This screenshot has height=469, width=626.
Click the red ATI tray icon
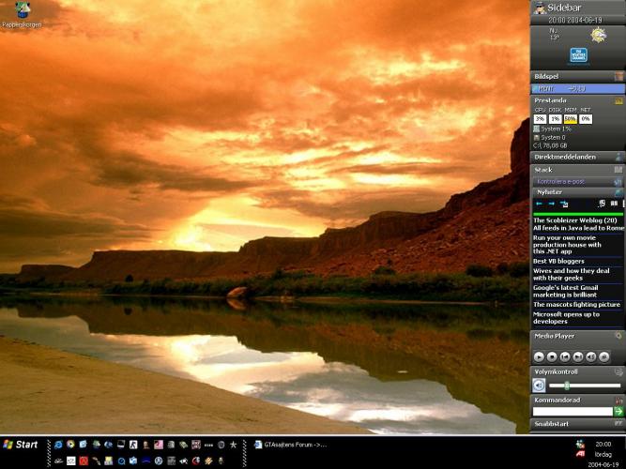point(580,454)
